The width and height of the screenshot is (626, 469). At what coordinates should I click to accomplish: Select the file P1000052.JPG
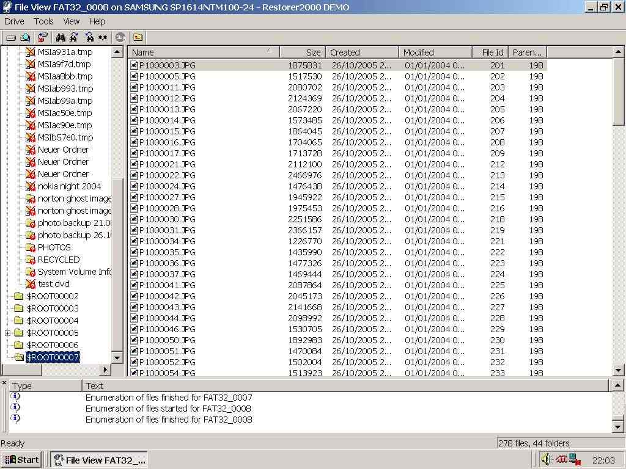[x=168, y=363]
